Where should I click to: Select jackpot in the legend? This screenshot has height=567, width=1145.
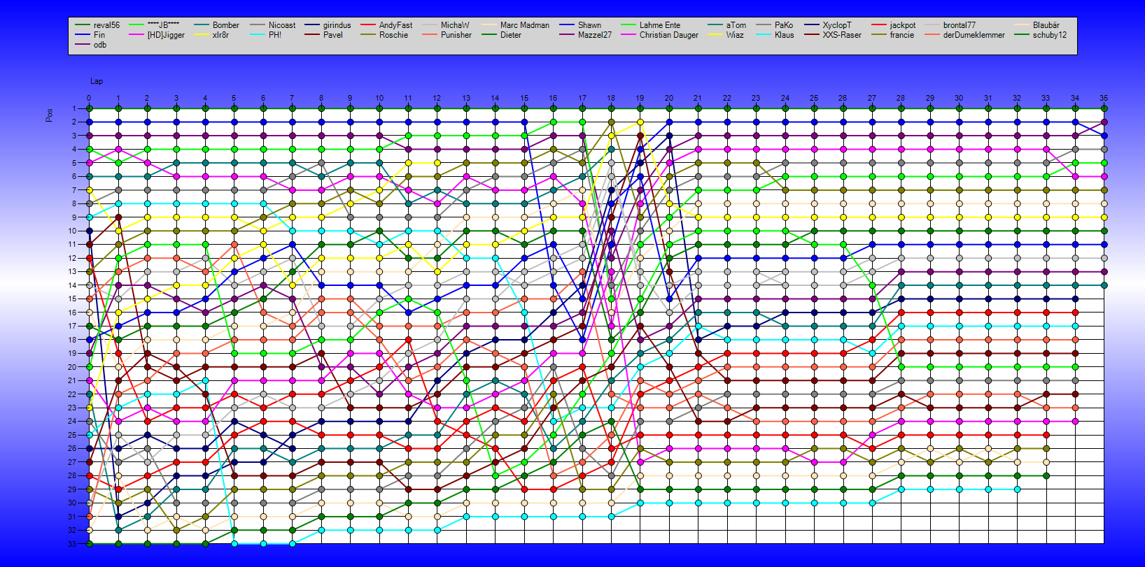894,25
